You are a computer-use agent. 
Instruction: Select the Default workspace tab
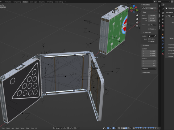point(25,2)
